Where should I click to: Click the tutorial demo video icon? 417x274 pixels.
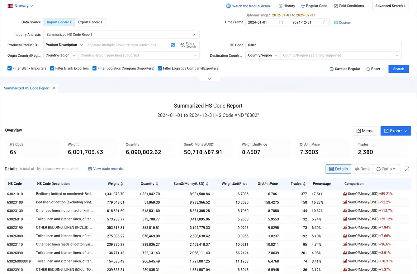pyautogui.click(x=229, y=6)
